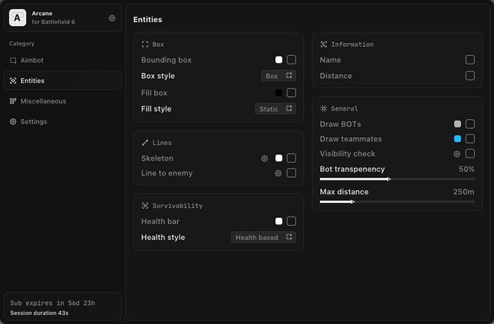Open Line to enemy settings gear
This screenshot has width=494, height=324.
click(x=278, y=173)
